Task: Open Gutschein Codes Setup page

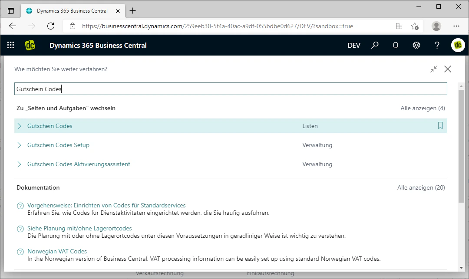Action: point(58,145)
